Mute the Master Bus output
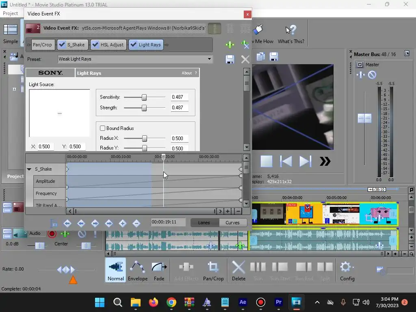 click(372, 75)
